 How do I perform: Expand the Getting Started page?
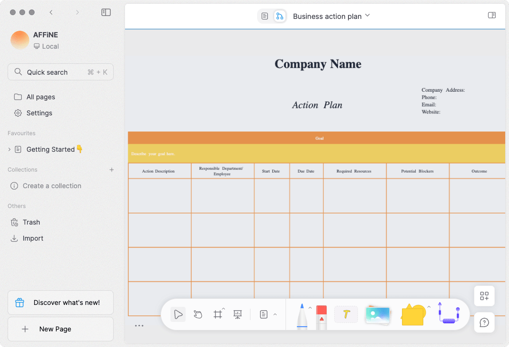tap(9, 149)
